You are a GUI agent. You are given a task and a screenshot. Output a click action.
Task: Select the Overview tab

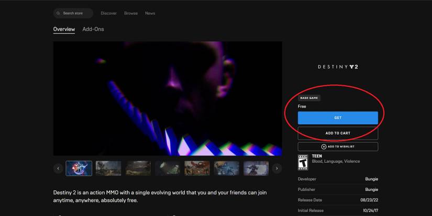64,29
